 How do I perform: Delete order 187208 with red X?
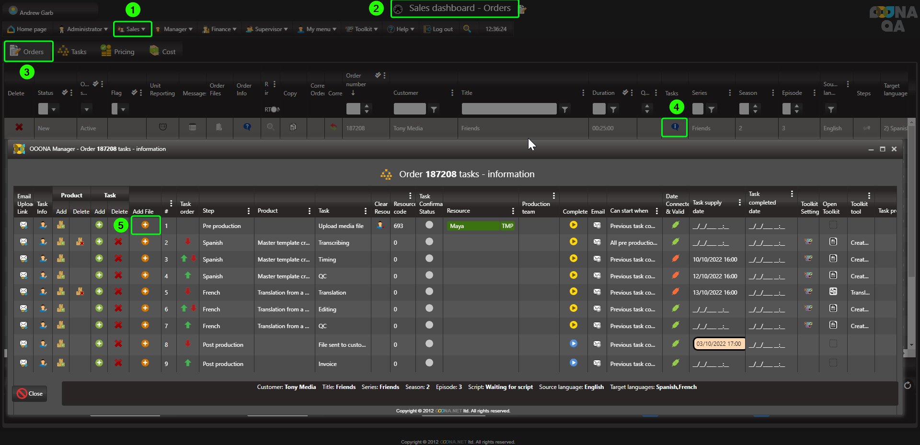tap(19, 127)
